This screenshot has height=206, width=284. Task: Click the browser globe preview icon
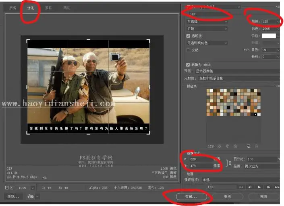(x=31, y=196)
